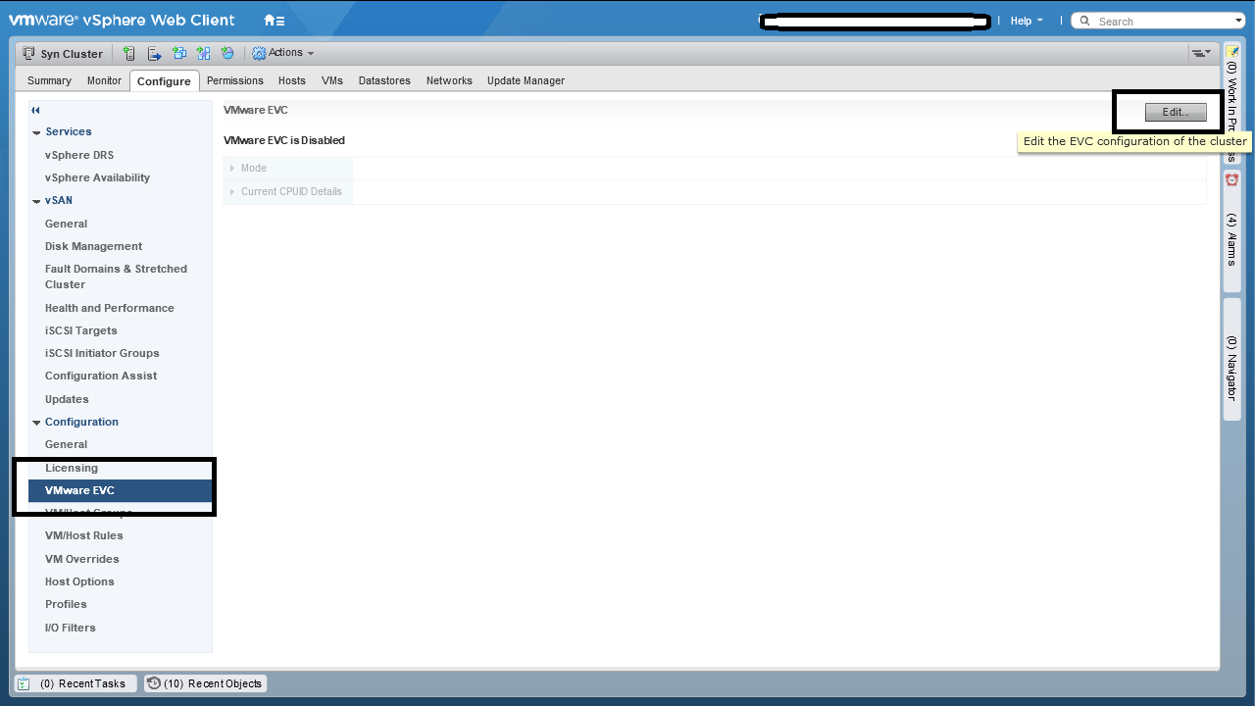Viewport: 1255px width, 706px height.
Task: Open the Navigator side panel
Action: coord(1232,361)
